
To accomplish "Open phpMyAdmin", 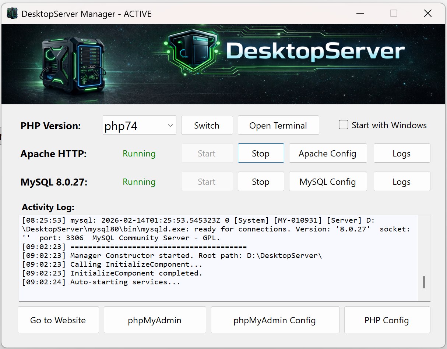I will (155, 320).
